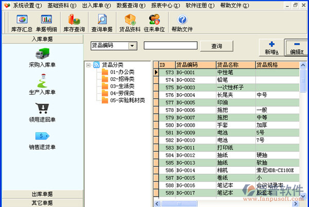Viewport: 309px width, 207px height.
Task: Expand the 出库单据 sidebar section
Action: point(42,194)
